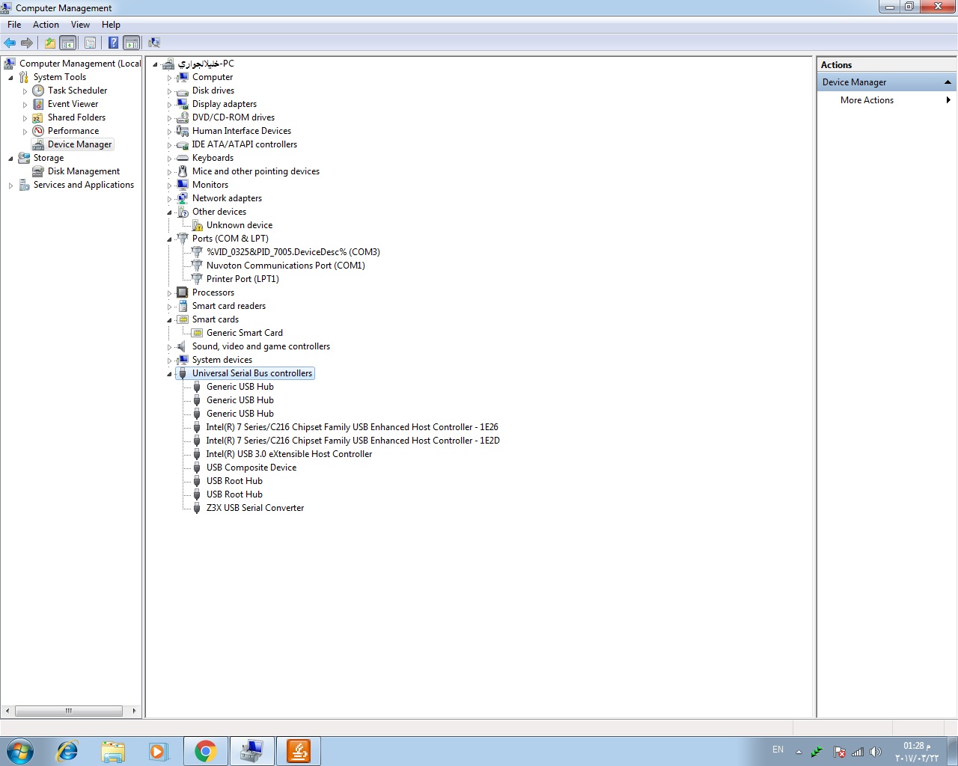This screenshot has height=766, width=958.
Task: Select IDE ATA/ATAPI controllers category
Action: [245, 144]
